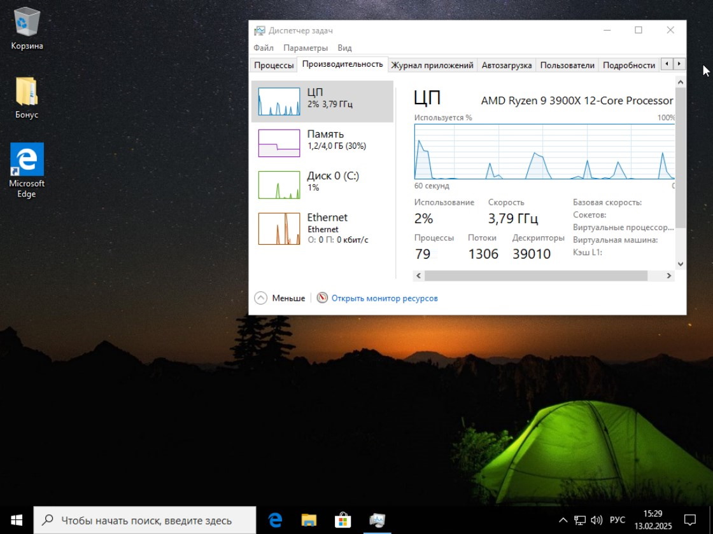
Task: Click the resource monitor gauge icon
Action: [x=322, y=298]
